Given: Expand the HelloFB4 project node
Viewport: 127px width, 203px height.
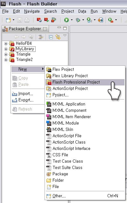Looking at the screenshot, I should coord(6,44).
